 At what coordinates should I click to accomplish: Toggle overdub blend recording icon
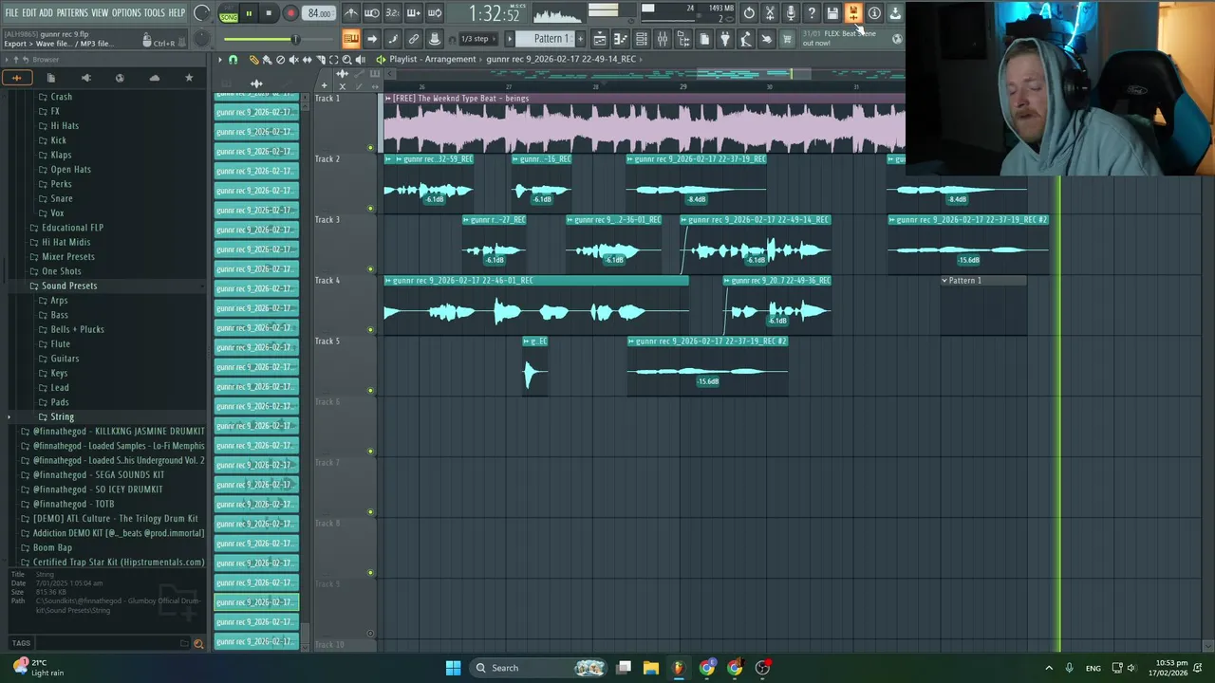pos(414,13)
